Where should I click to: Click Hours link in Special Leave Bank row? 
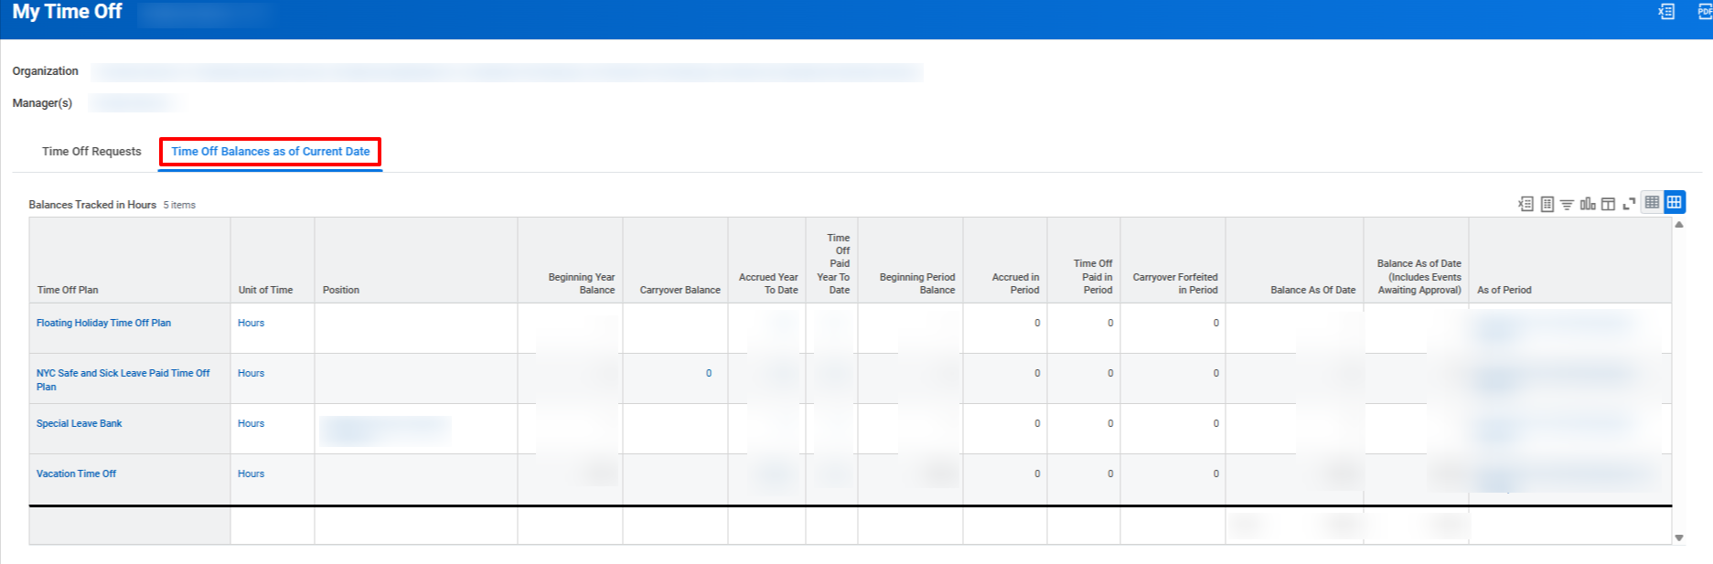click(x=251, y=423)
